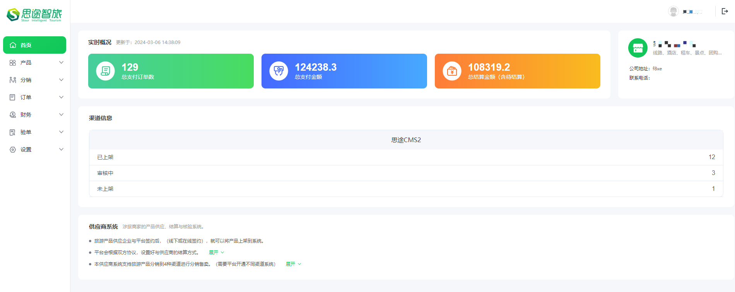735x292 pixels.
Task: Click the 思途智旅 logo
Action: tap(34, 15)
